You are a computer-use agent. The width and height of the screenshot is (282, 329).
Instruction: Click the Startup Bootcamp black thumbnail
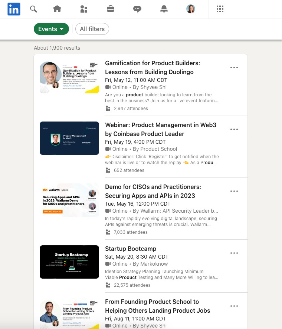click(69, 262)
